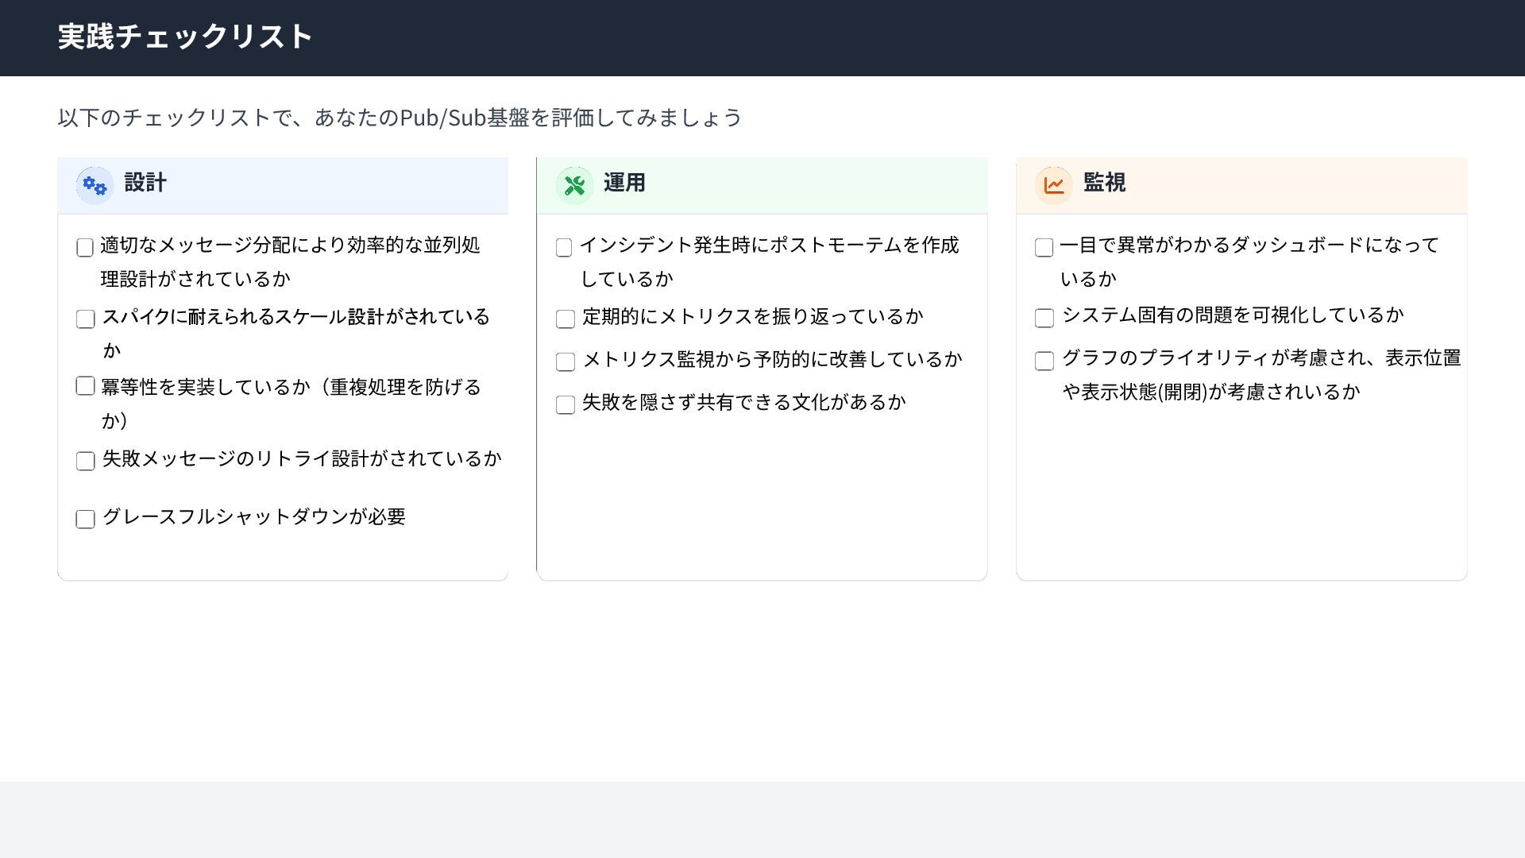
Task: Check the 適切なメッセージ分配 checkbox
Action: point(85,248)
